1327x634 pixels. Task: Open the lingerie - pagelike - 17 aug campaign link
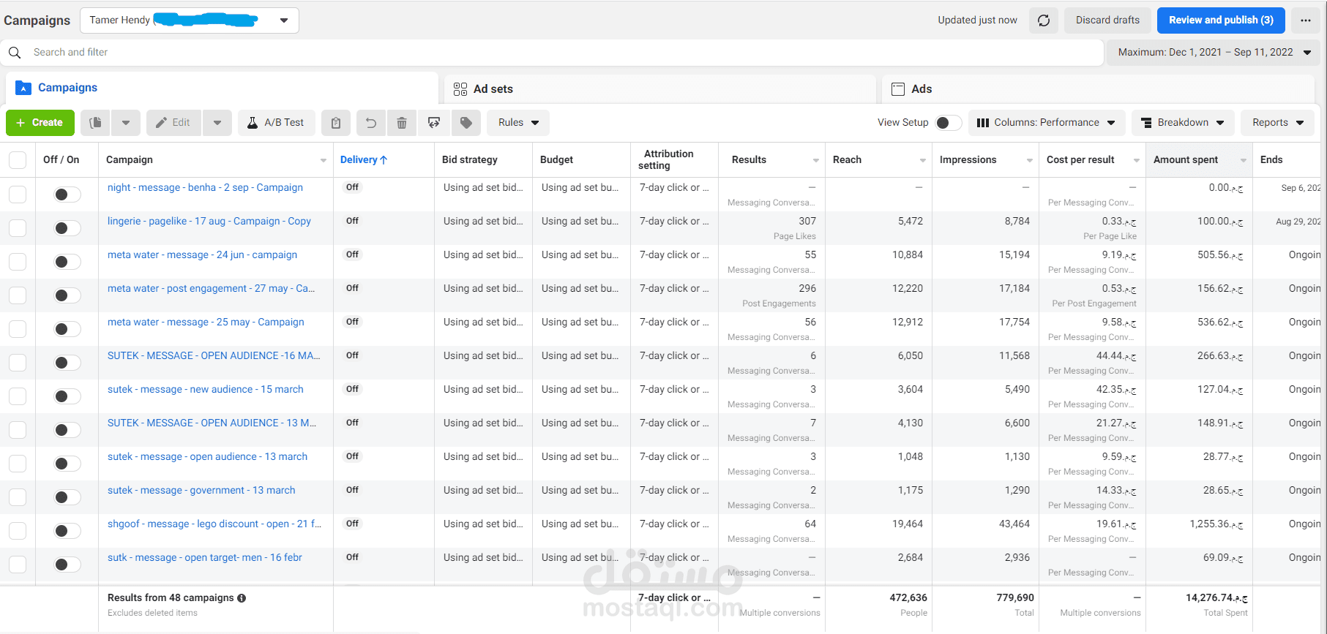point(209,221)
